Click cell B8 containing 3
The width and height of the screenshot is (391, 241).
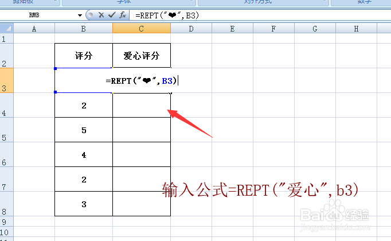pyautogui.click(x=84, y=204)
